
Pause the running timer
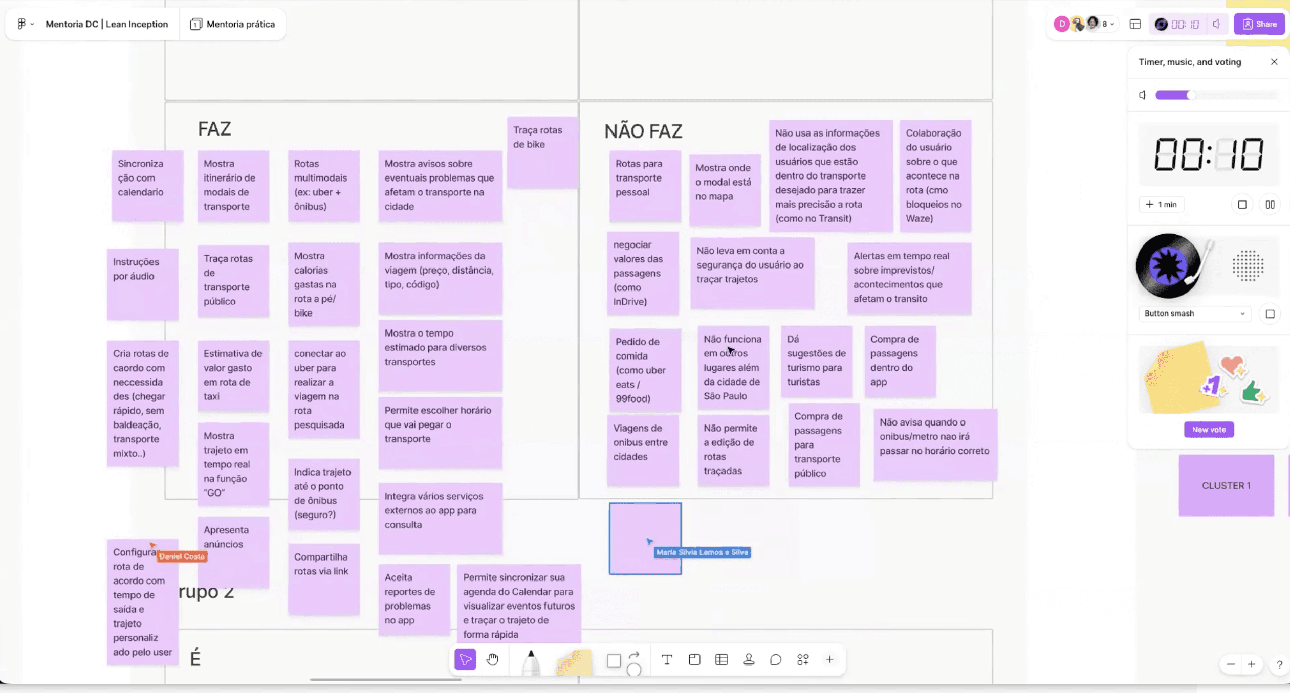(1270, 205)
